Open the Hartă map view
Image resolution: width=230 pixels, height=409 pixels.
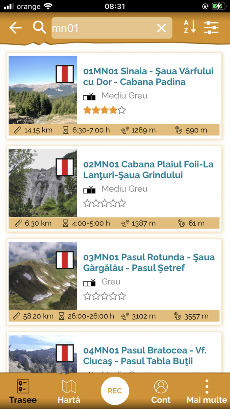[69, 387]
